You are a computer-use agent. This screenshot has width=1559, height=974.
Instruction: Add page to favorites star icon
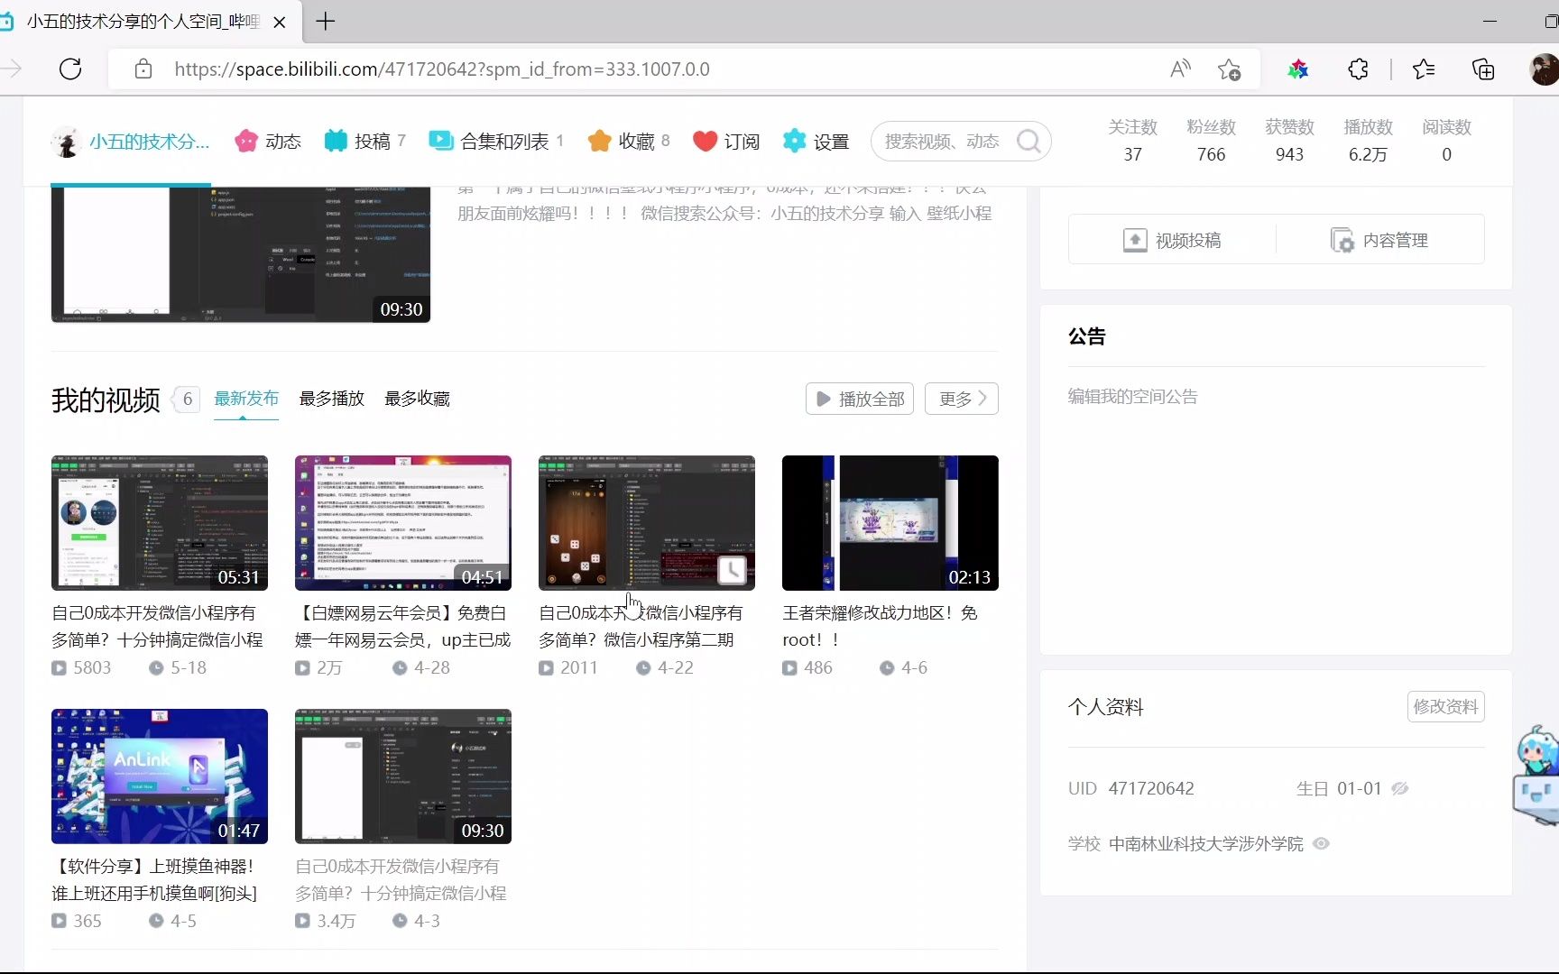pos(1229,69)
